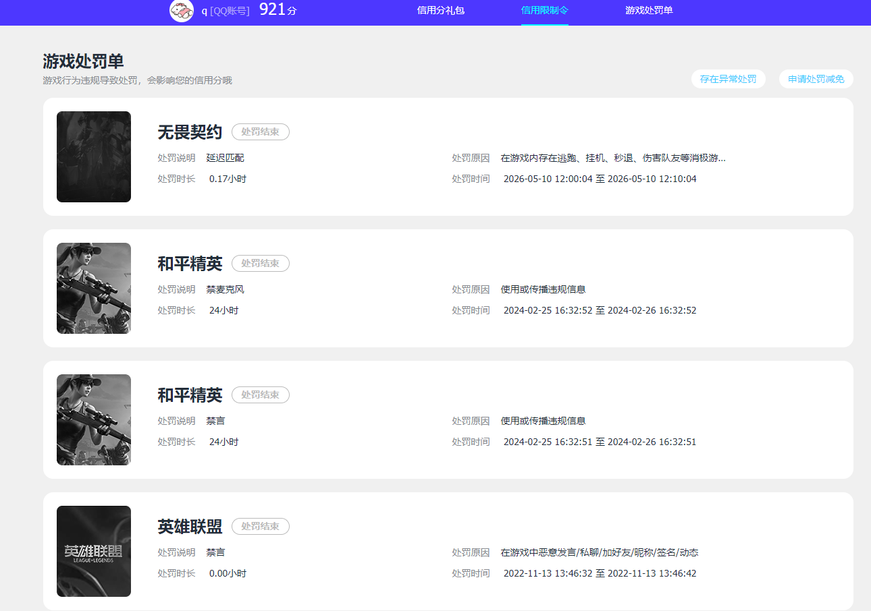Image resolution: width=871 pixels, height=611 pixels.
Task: Open the 游戏处罚单 tab
Action: (649, 11)
